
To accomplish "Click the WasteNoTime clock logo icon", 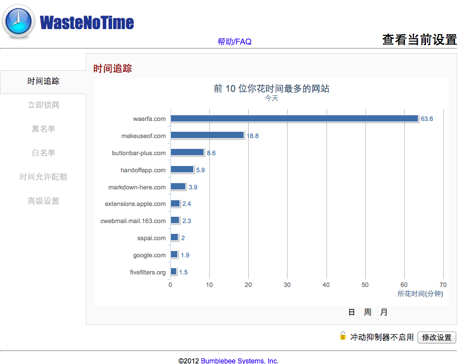I will (x=18, y=22).
